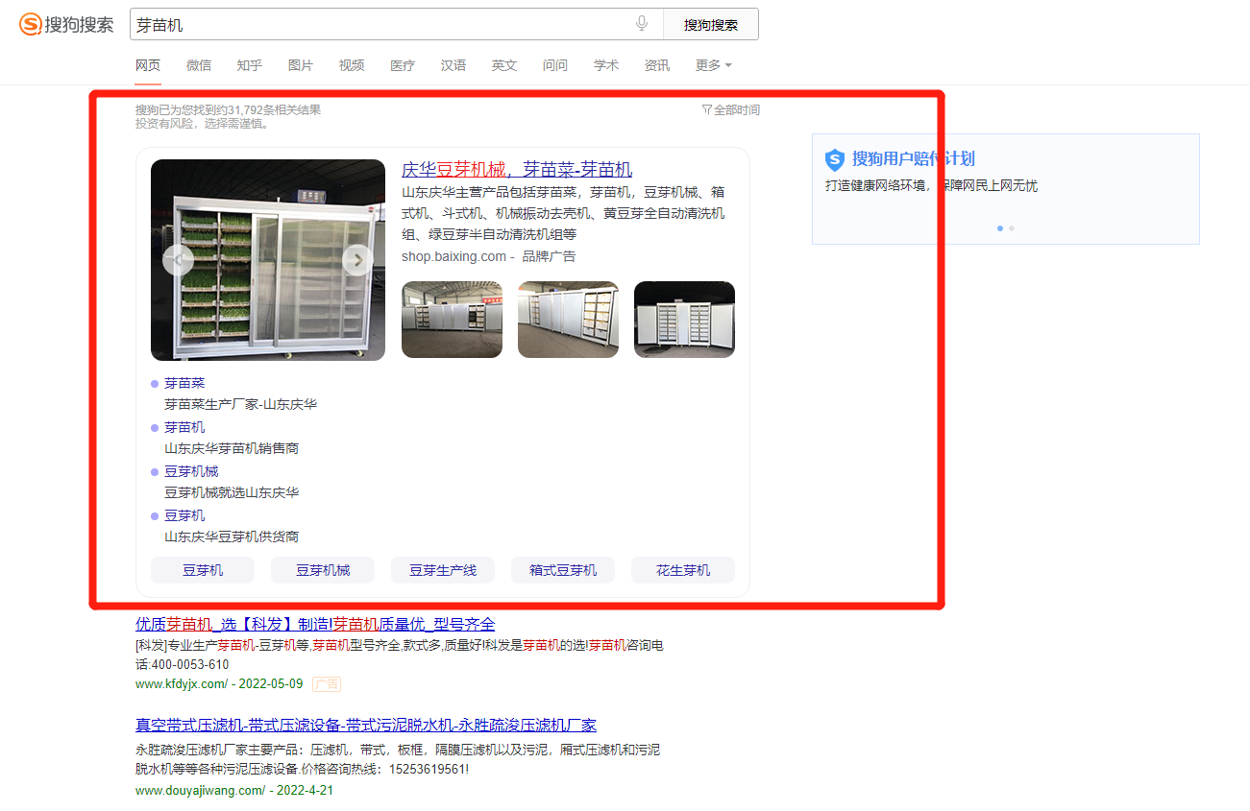Go to the 汉语 tab
Viewport: 1250px width, 811px height.
(x=453, y=65)
